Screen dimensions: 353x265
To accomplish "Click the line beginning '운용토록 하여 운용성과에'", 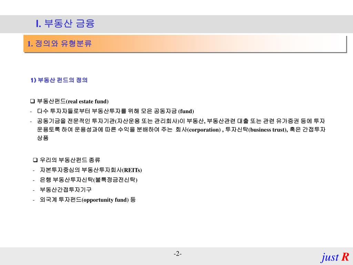I will (x=181, y=130).
